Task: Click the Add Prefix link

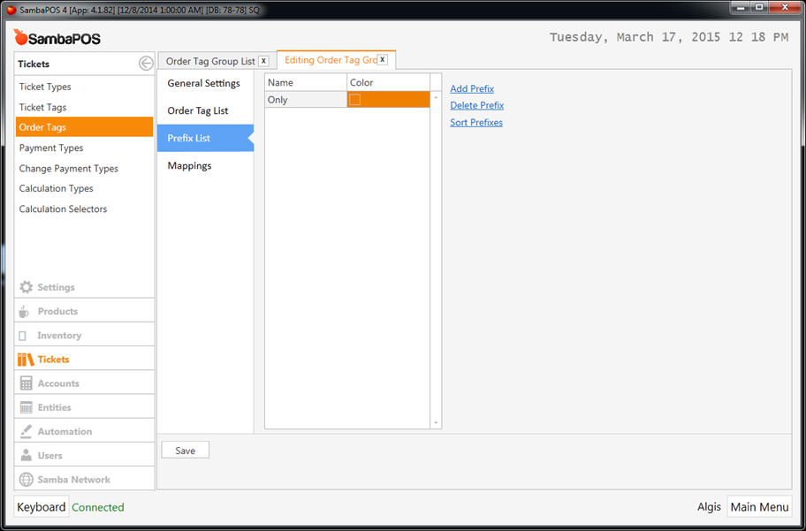Action: point(472,89)
